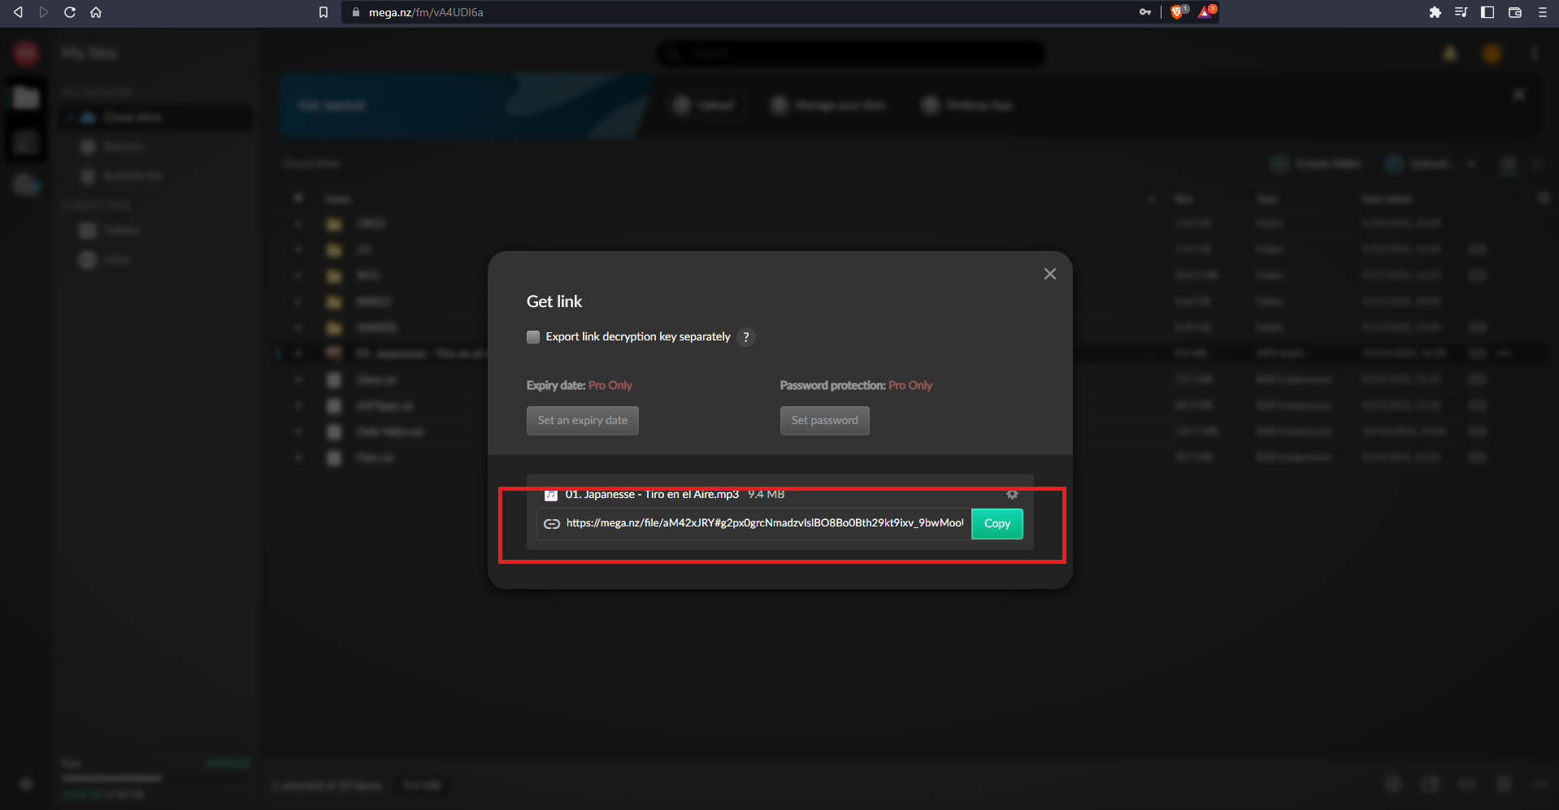1559x810 pixels.
Task: Click the Set password button
Action: 825,421
